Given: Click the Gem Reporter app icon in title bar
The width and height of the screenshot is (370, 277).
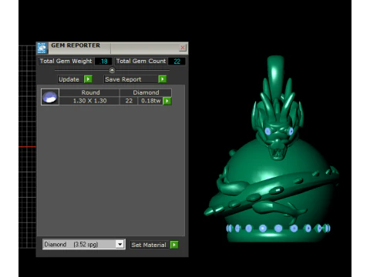Looking at the screenshot, I should pyautogui.click(x=42, y=48).
